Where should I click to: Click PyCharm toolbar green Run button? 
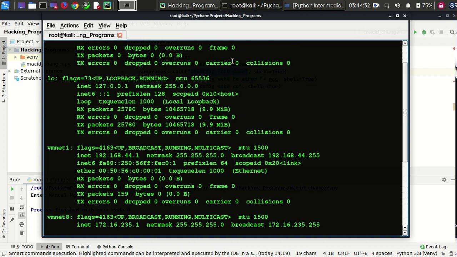[x=415, y=32]
